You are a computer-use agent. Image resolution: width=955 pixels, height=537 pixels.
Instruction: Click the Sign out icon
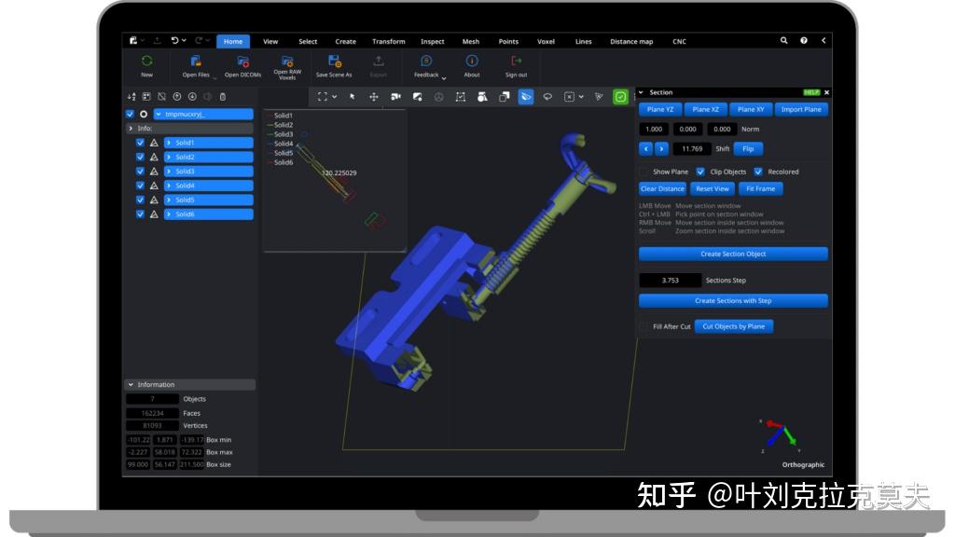tap(516, 61)
